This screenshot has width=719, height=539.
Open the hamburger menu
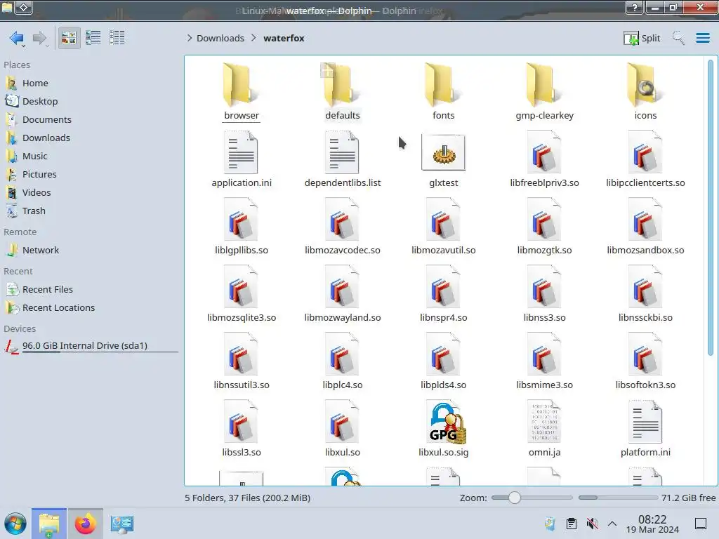702,38
